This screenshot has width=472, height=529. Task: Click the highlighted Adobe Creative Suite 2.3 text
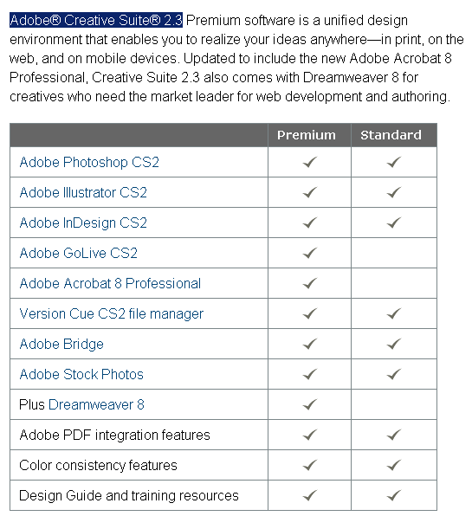pos(96,20)
